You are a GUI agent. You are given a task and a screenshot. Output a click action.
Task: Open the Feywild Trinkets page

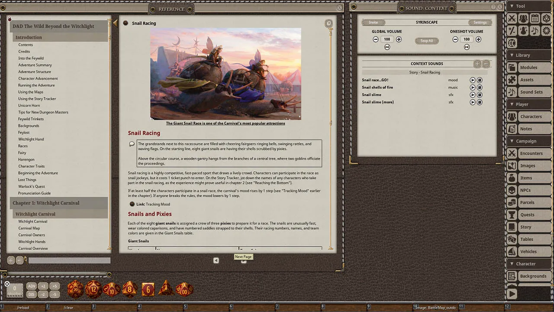pos(31,119)
